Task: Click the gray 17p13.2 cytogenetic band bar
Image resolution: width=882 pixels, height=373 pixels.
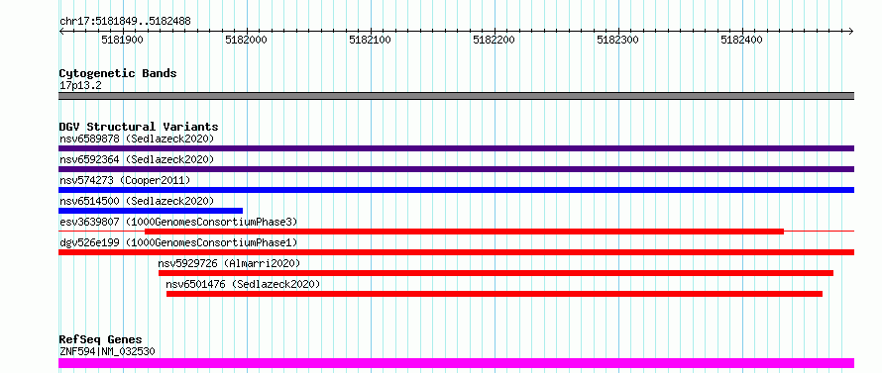Action: coord(456,96)
